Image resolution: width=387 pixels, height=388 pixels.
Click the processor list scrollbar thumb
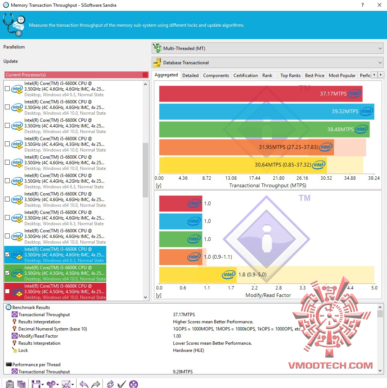point(145,170)
